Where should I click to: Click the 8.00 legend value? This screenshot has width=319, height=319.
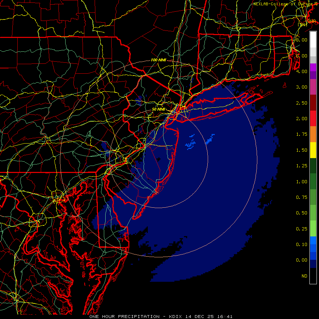(302, 40)
